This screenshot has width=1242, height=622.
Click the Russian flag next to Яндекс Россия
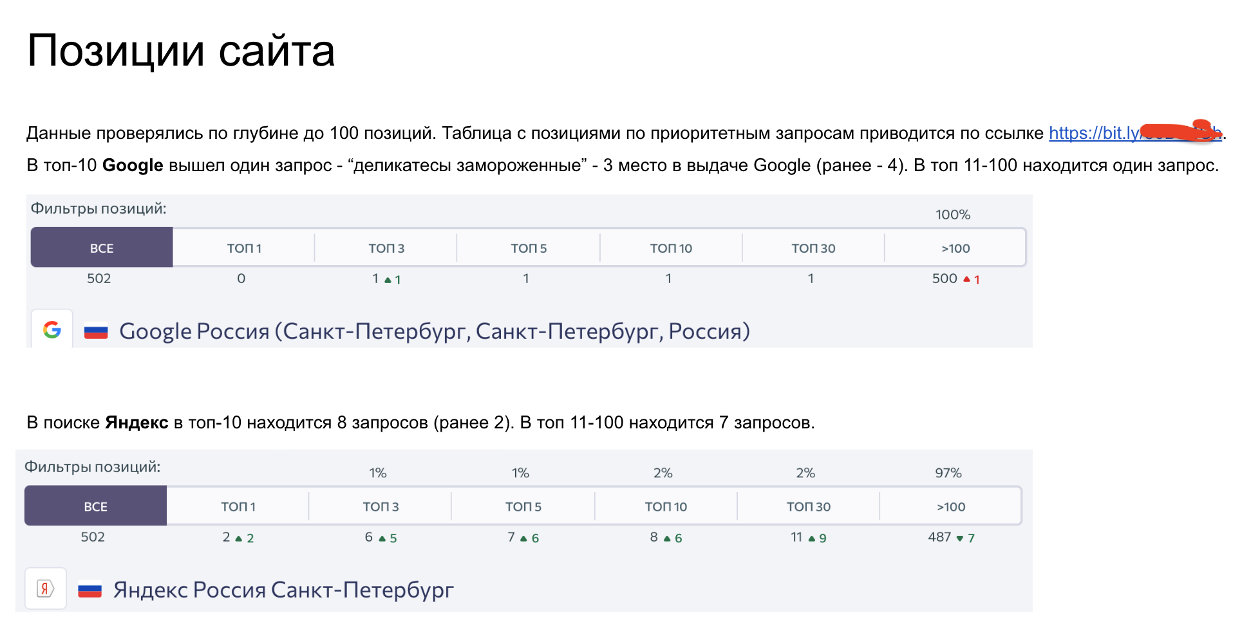89,590
